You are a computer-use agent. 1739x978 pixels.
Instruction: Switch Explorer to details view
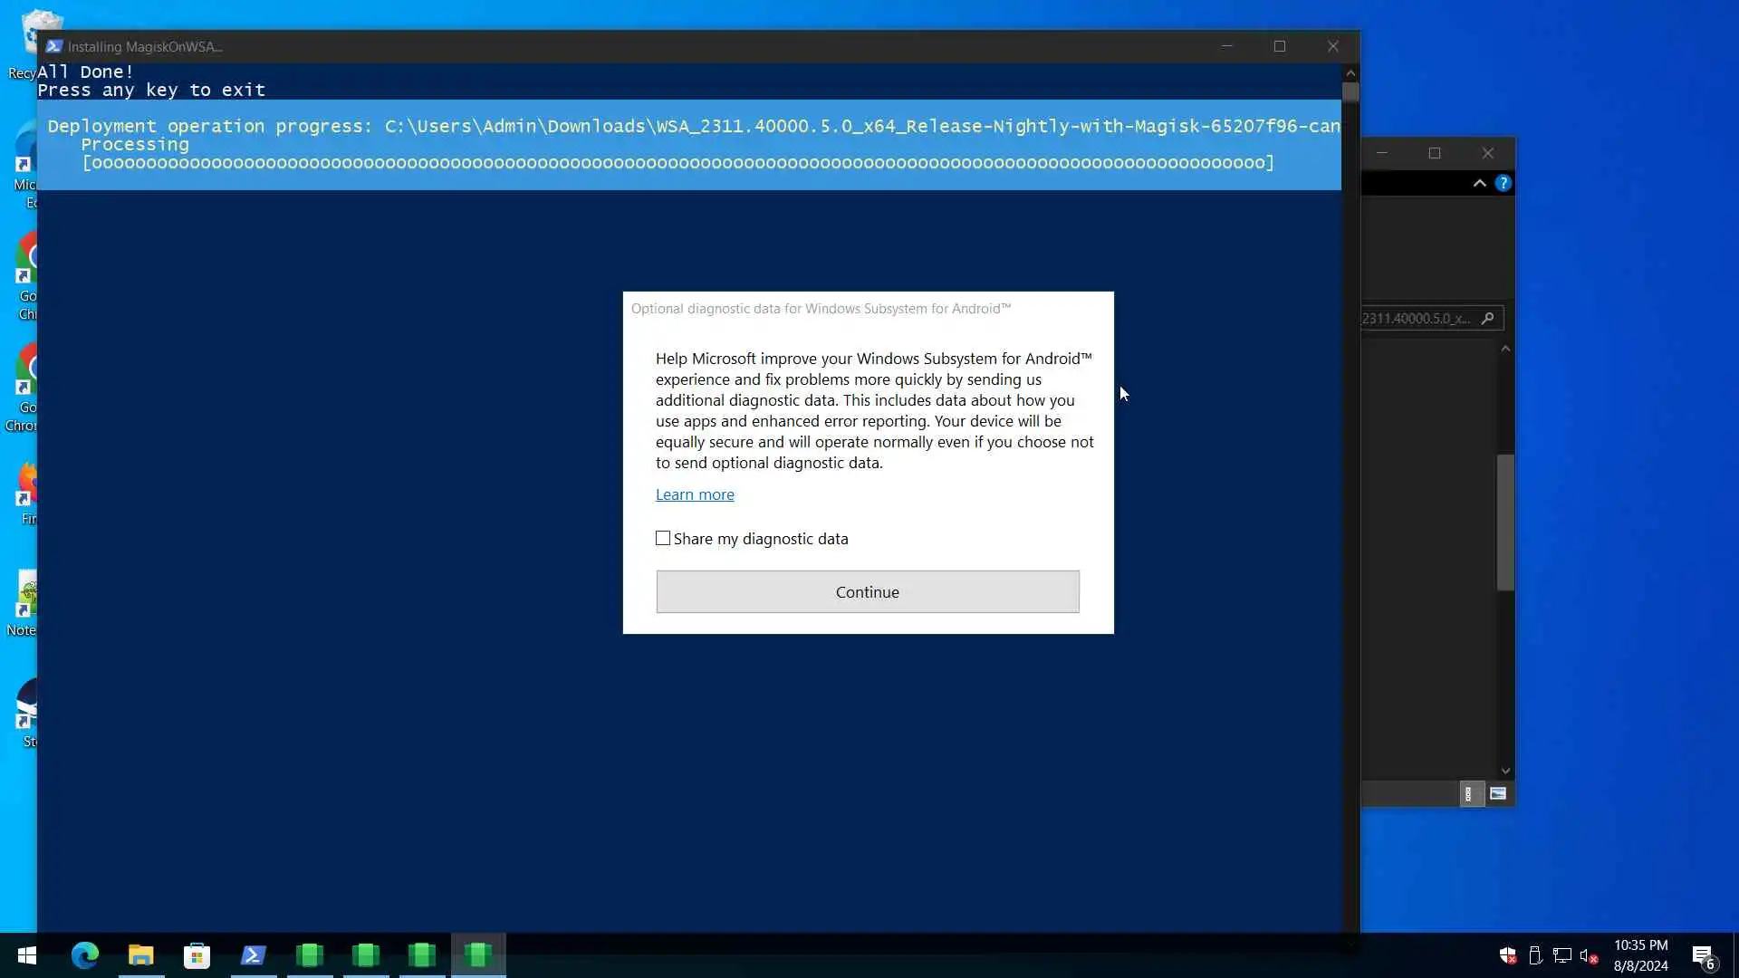(1469, 794)
